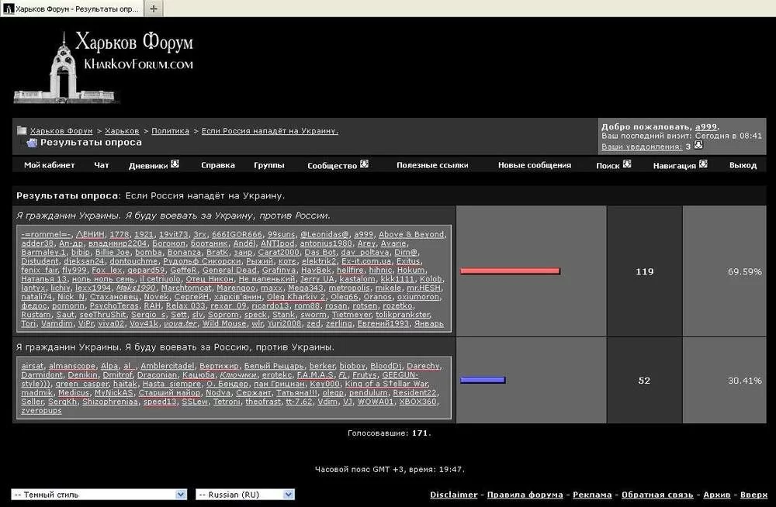Image resolution: width=776 pixels, height=507 pixels.
Task: Click the folder icon beside the breadcrumb
Action: pos(23,131)
